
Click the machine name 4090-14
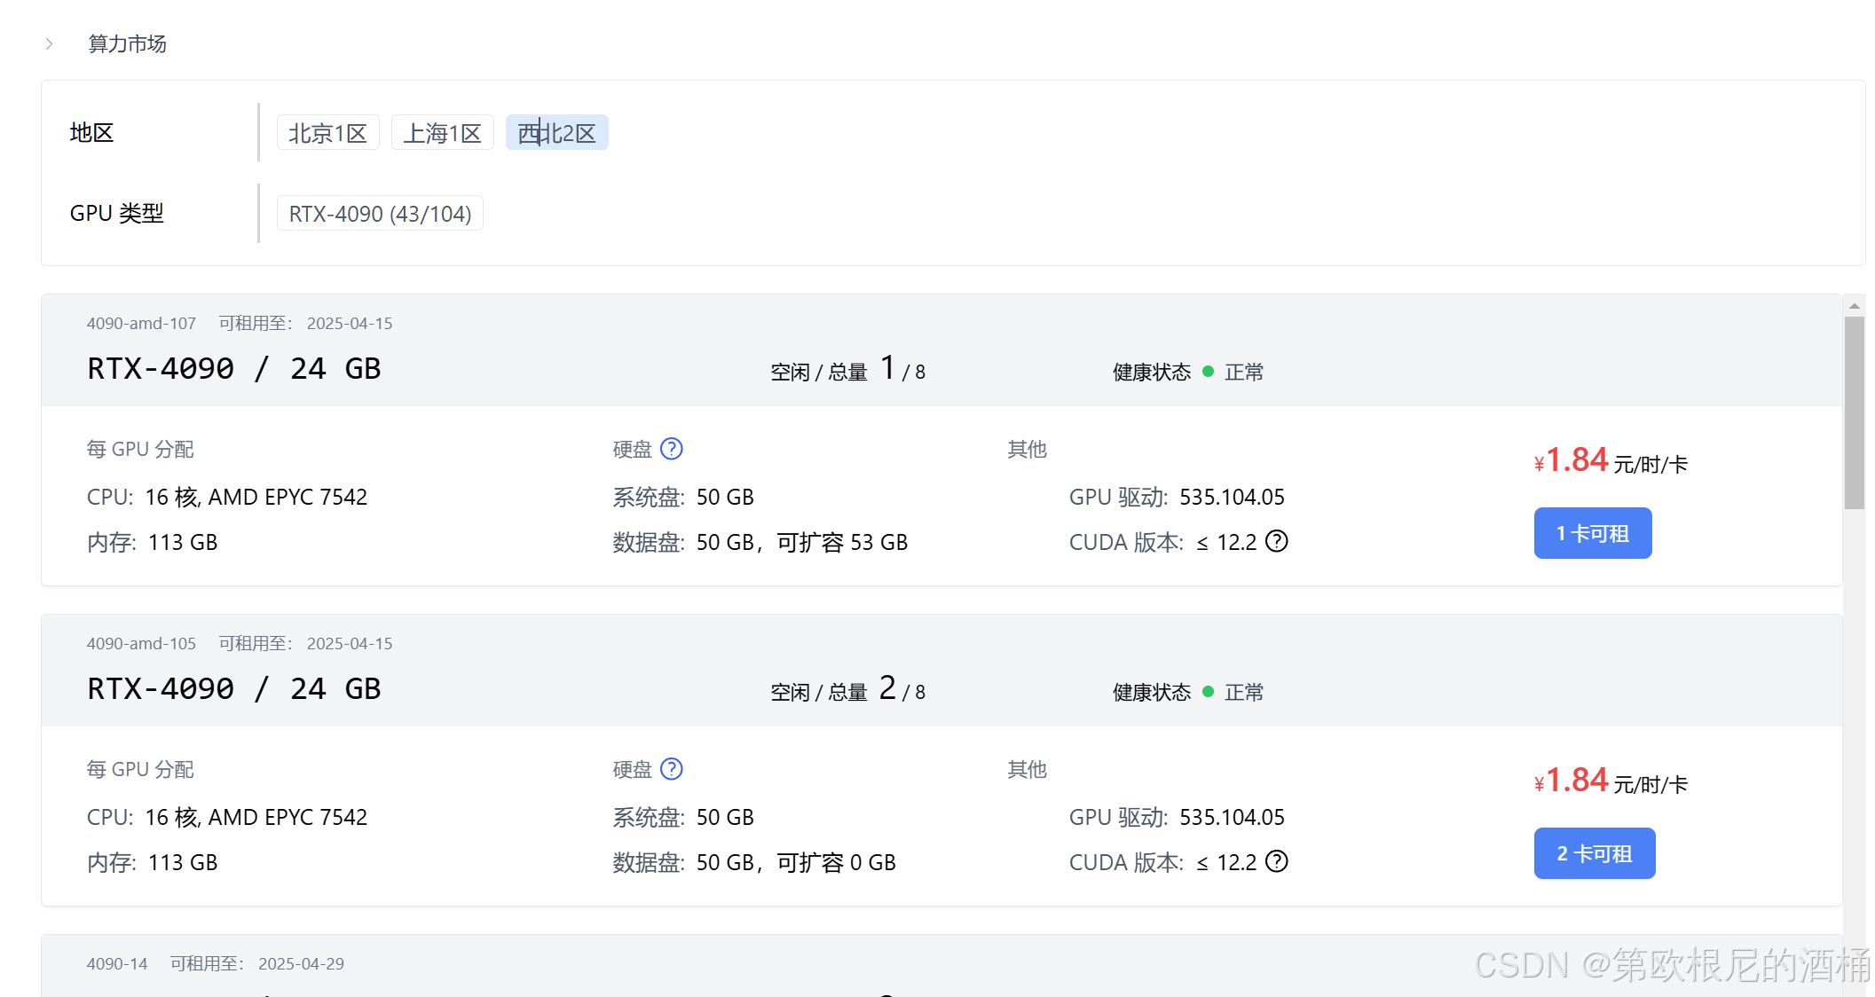tap(117, 964)
